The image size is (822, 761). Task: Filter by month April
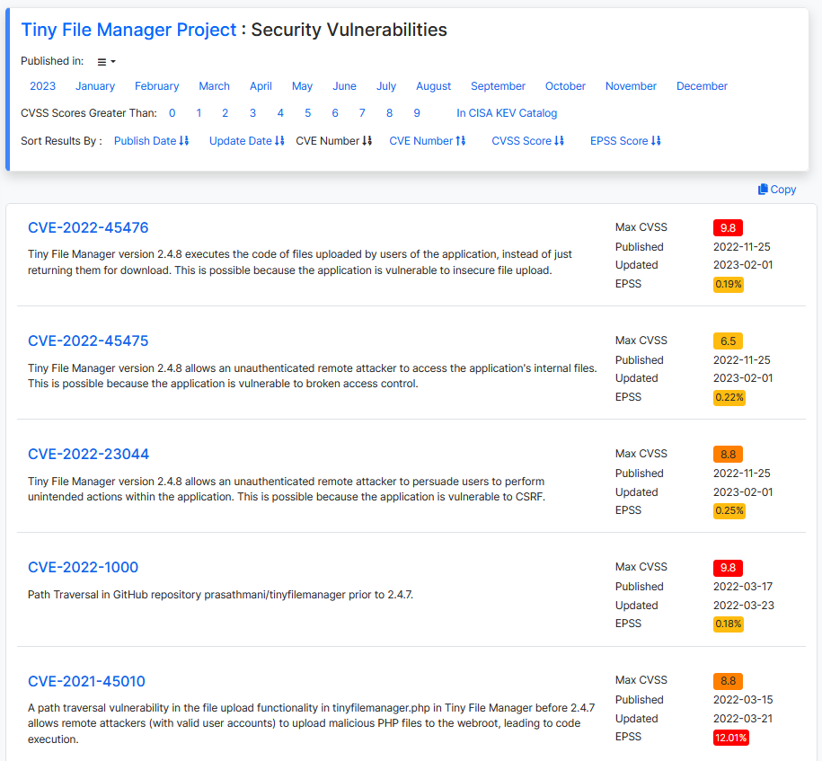261,86
